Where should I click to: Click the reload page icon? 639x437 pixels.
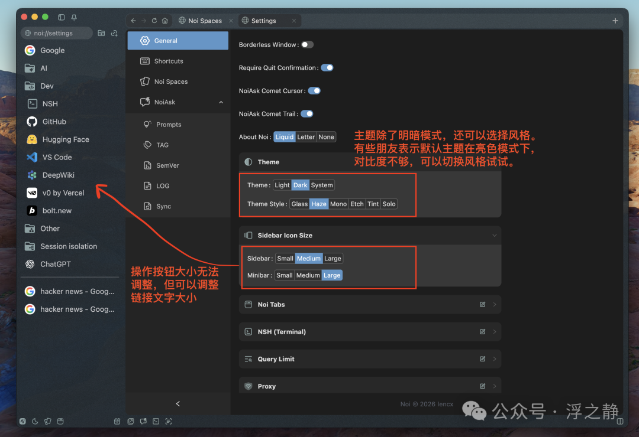tap(154, 20)
